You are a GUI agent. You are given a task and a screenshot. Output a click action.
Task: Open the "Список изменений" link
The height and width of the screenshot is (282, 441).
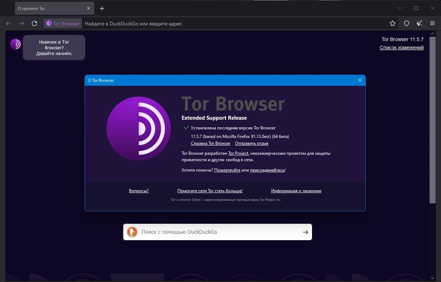[x=402, y=48]
